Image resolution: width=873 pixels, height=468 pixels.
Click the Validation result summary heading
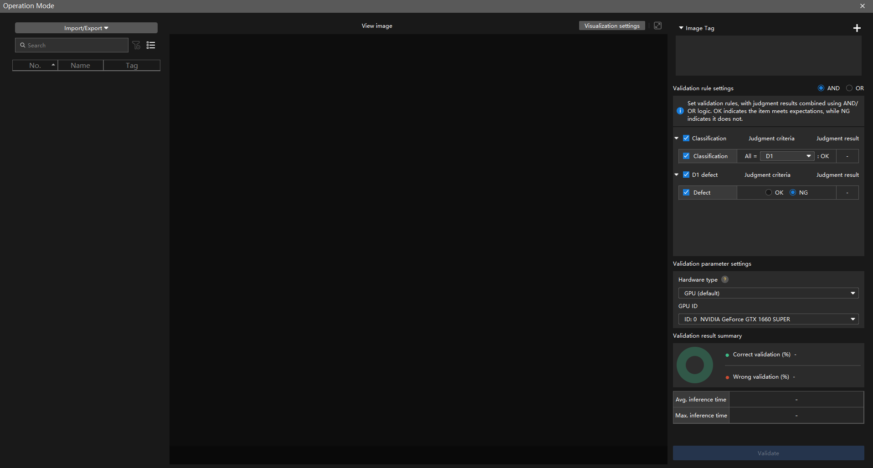(x=707, y=335)
